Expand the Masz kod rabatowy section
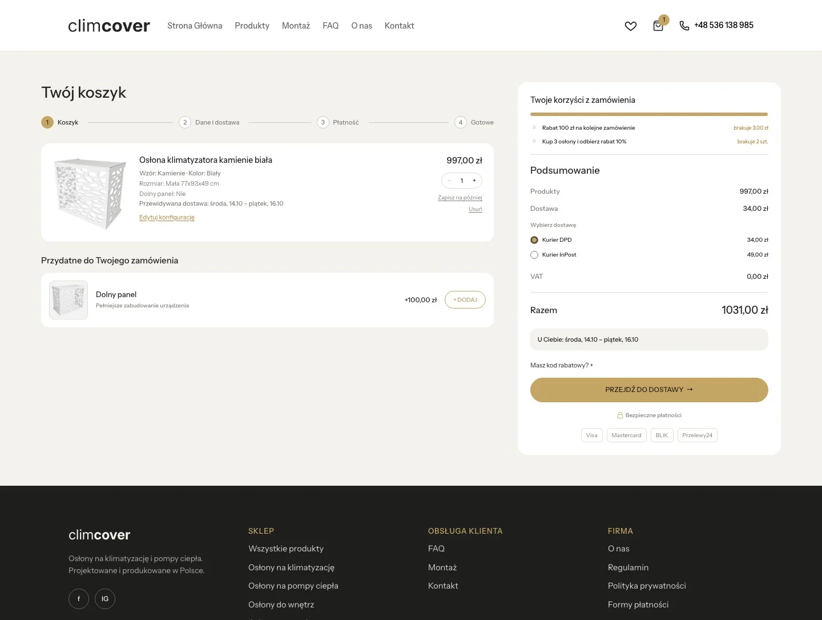The height and width of the screenshot is (620, 822). pyautogui.click(x=562, y=365)
